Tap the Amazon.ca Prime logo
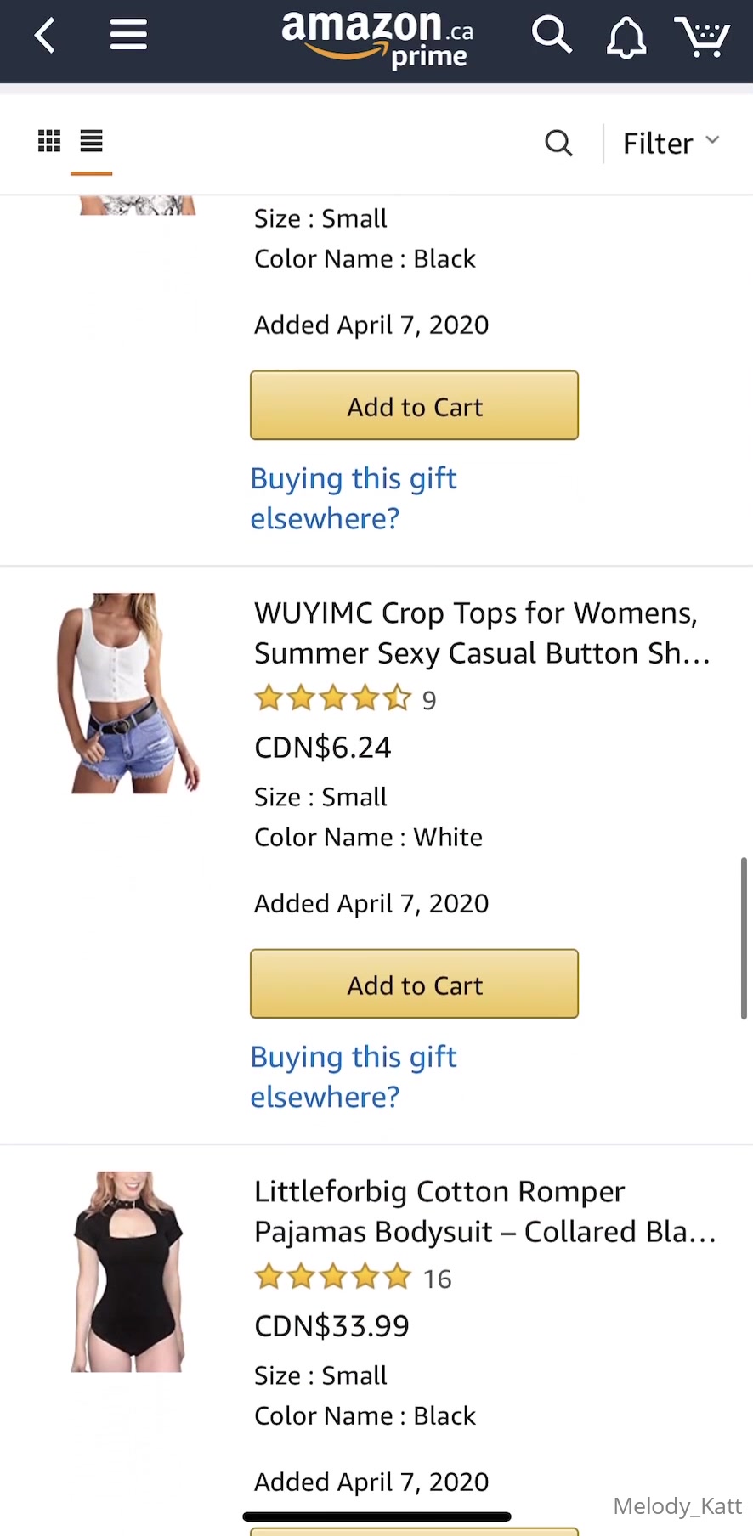This screenshot has width=753, height=1536. point(377,38)
